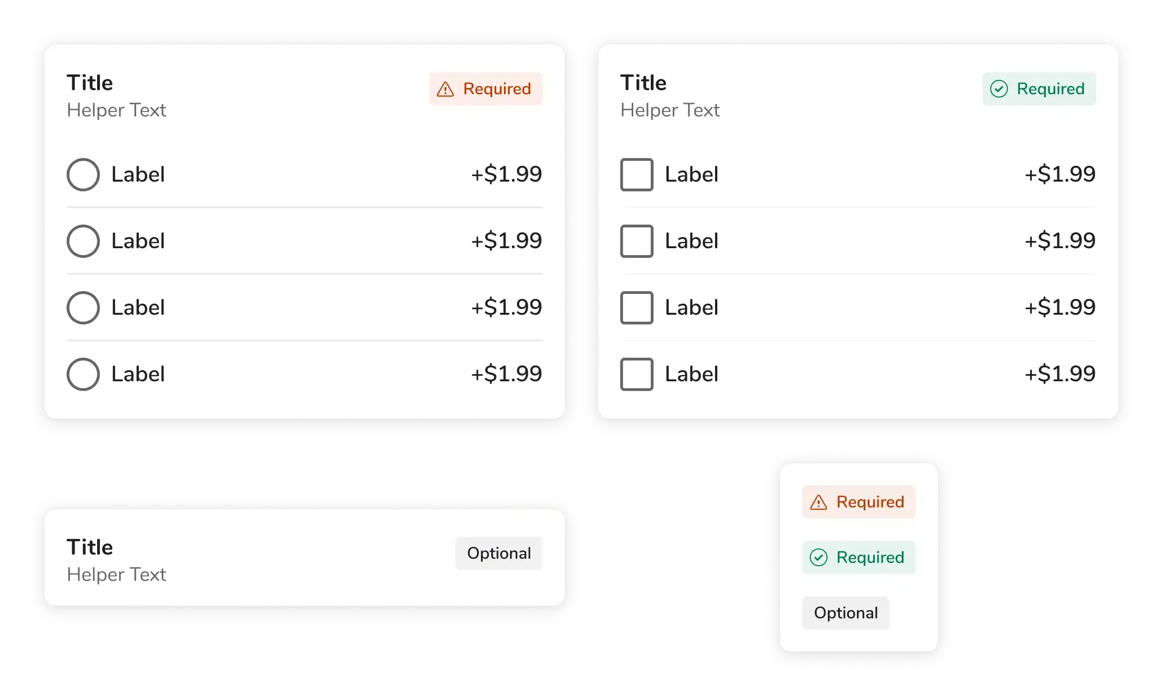
Task: Click the green check circle icon in the checkbox card badge
Action: pyautogui.click(x=999, y=89)
